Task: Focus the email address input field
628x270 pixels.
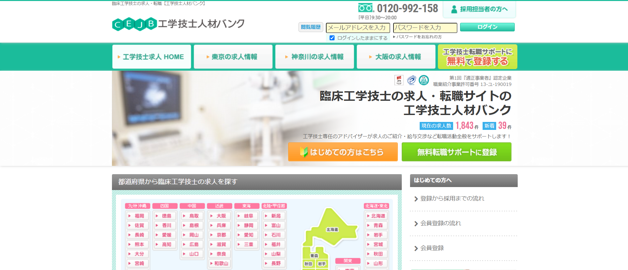Action: tap(358, 28)
